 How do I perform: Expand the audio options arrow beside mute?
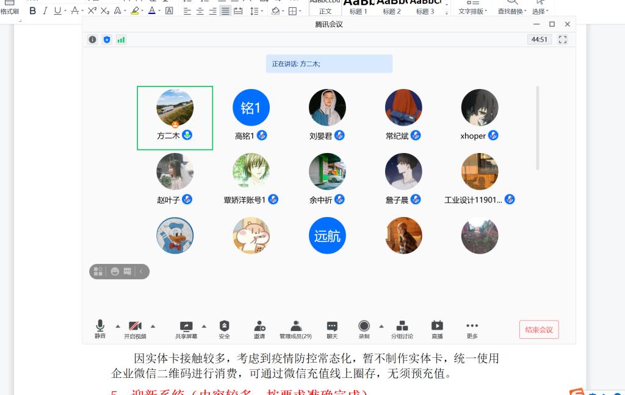(x=118, y=326)
